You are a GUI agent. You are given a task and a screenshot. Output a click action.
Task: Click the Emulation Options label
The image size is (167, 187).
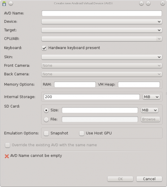pyautogui.click(x=21, y=133)
